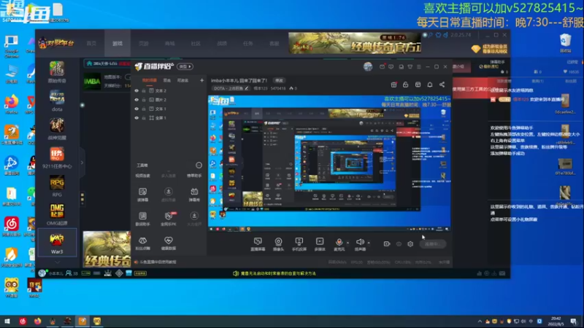The height and width of the screenshot is (328, 584).
Task: Add a new scene with the plus button
Action: pos(202,80)
